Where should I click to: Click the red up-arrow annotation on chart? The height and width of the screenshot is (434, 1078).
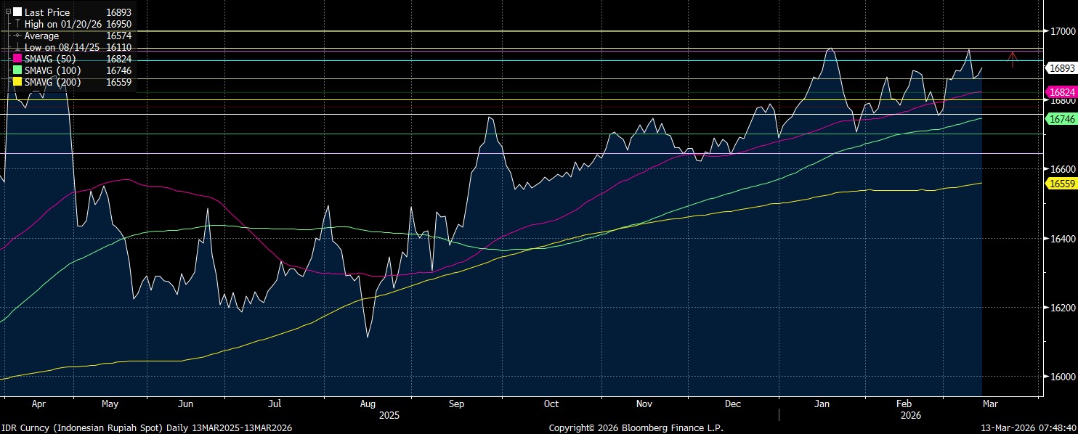1013,60
